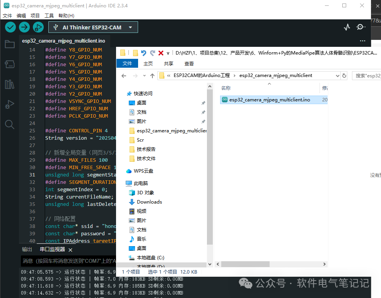Click the horizontal scrollbar right arrow
This screenshot has height=298, width=381.
(x=325, y=264)
